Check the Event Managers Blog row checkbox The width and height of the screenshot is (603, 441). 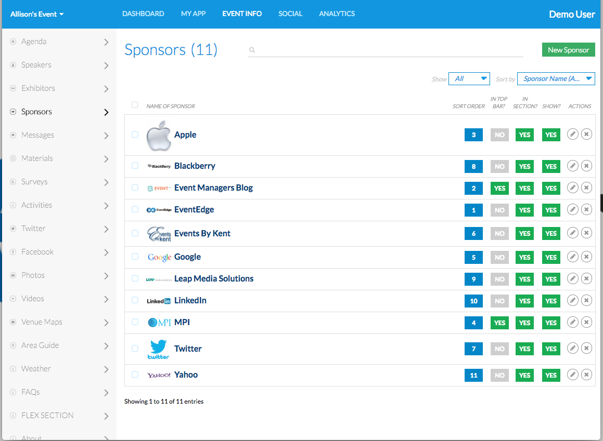click(135, 188)
